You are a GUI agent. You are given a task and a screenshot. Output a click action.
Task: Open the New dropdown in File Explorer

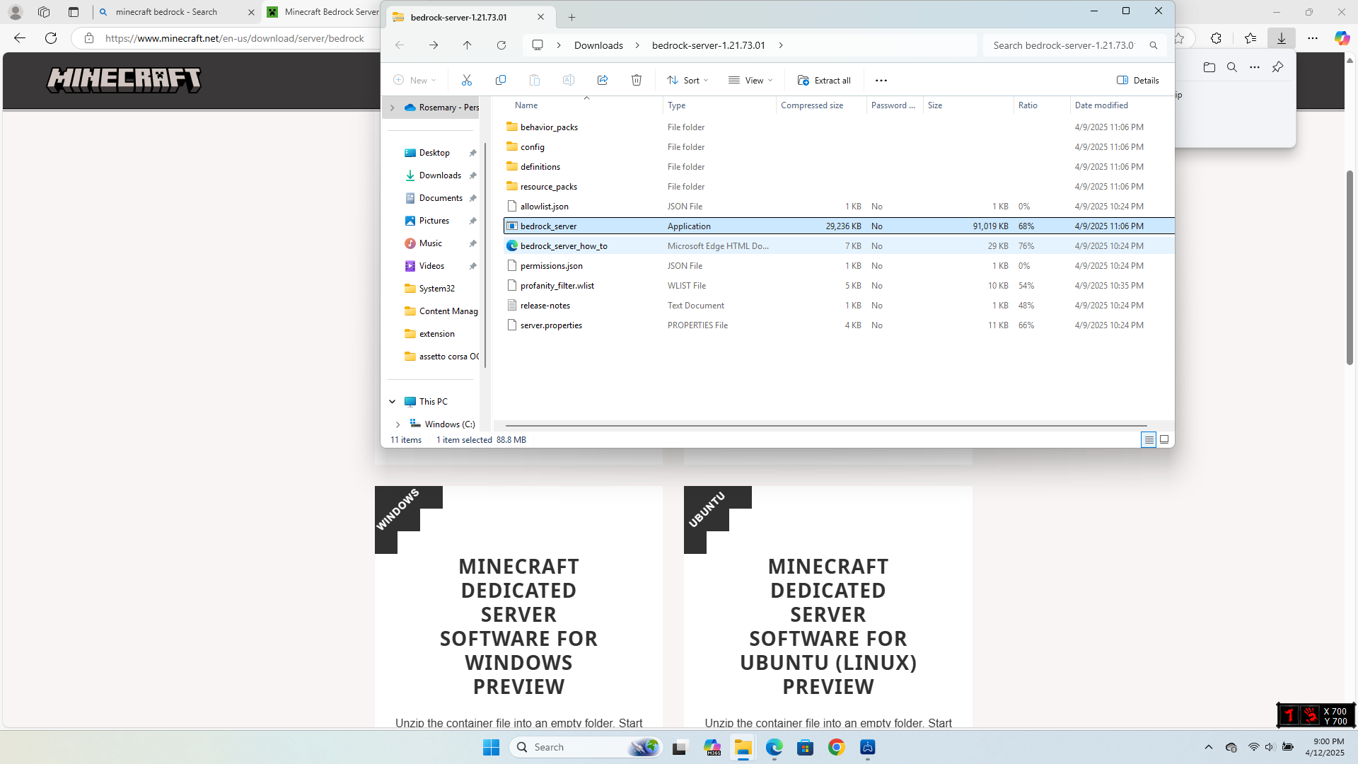(x=414, y=81)
